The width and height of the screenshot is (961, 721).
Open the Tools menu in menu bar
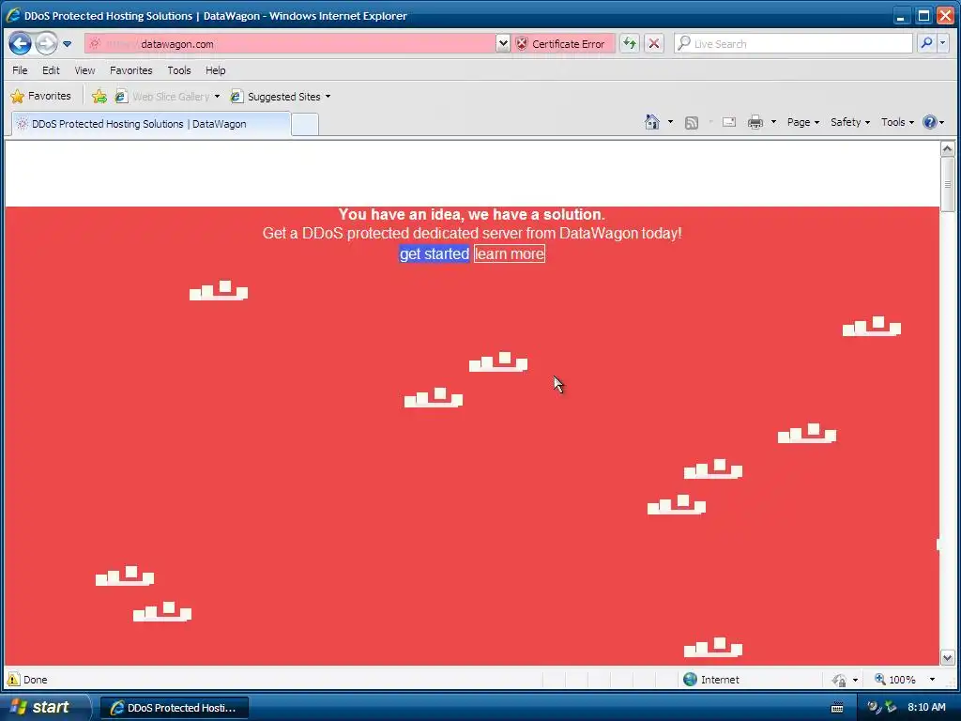(x=179, y=70)
